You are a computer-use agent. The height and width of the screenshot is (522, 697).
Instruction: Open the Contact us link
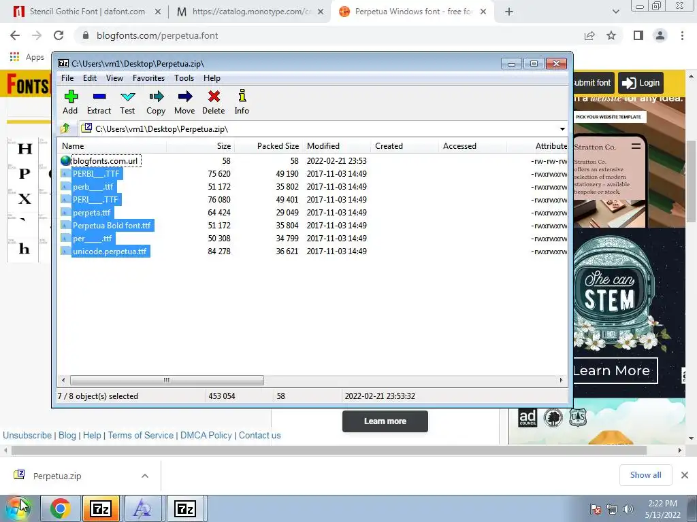pos(259,436)
